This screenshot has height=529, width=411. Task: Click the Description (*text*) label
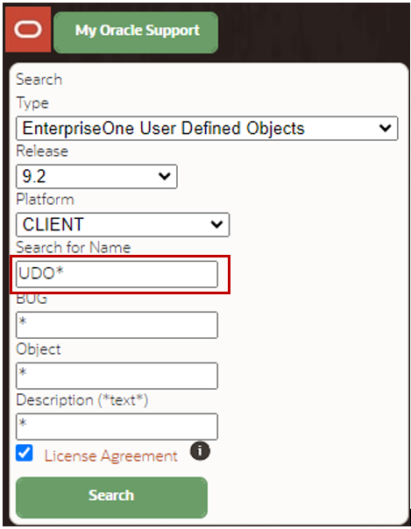pos(82,400)
